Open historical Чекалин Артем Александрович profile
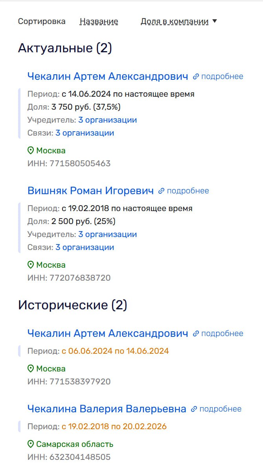This screenshot has width=263, height=463. tap(108, 333)
